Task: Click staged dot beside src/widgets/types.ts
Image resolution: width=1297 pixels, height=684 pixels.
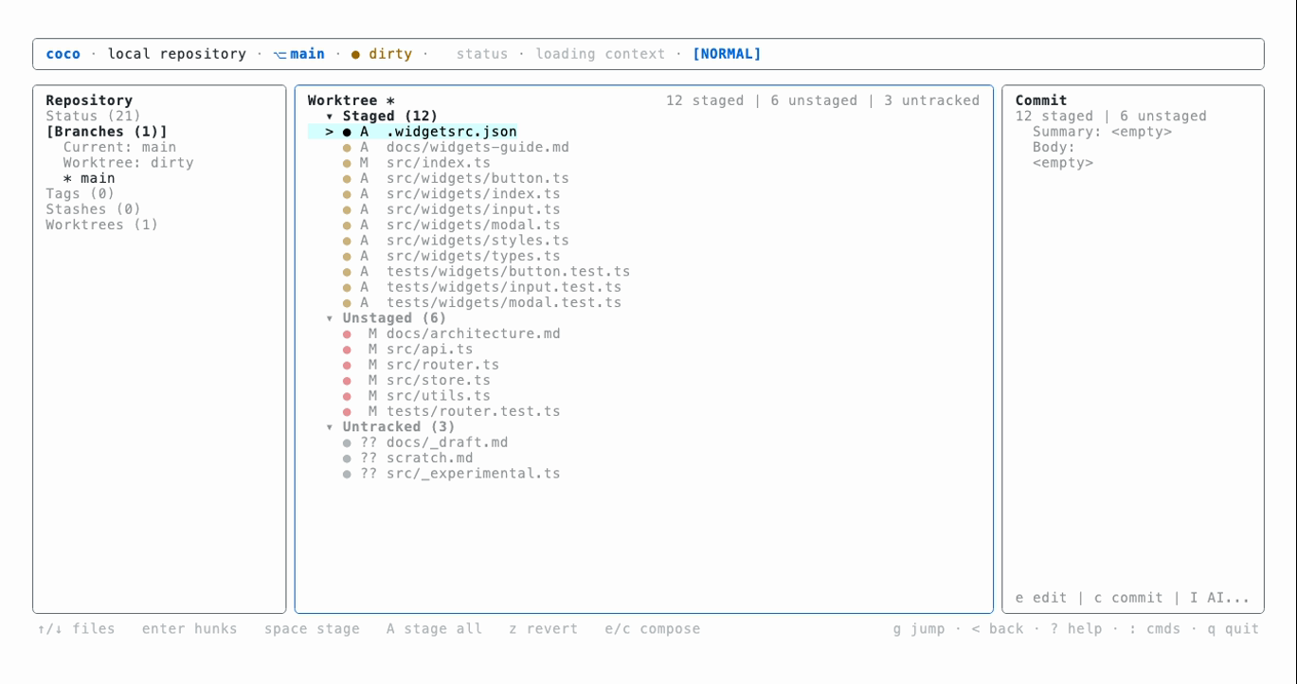Action: pyautogui.click(x=347, y=257)
